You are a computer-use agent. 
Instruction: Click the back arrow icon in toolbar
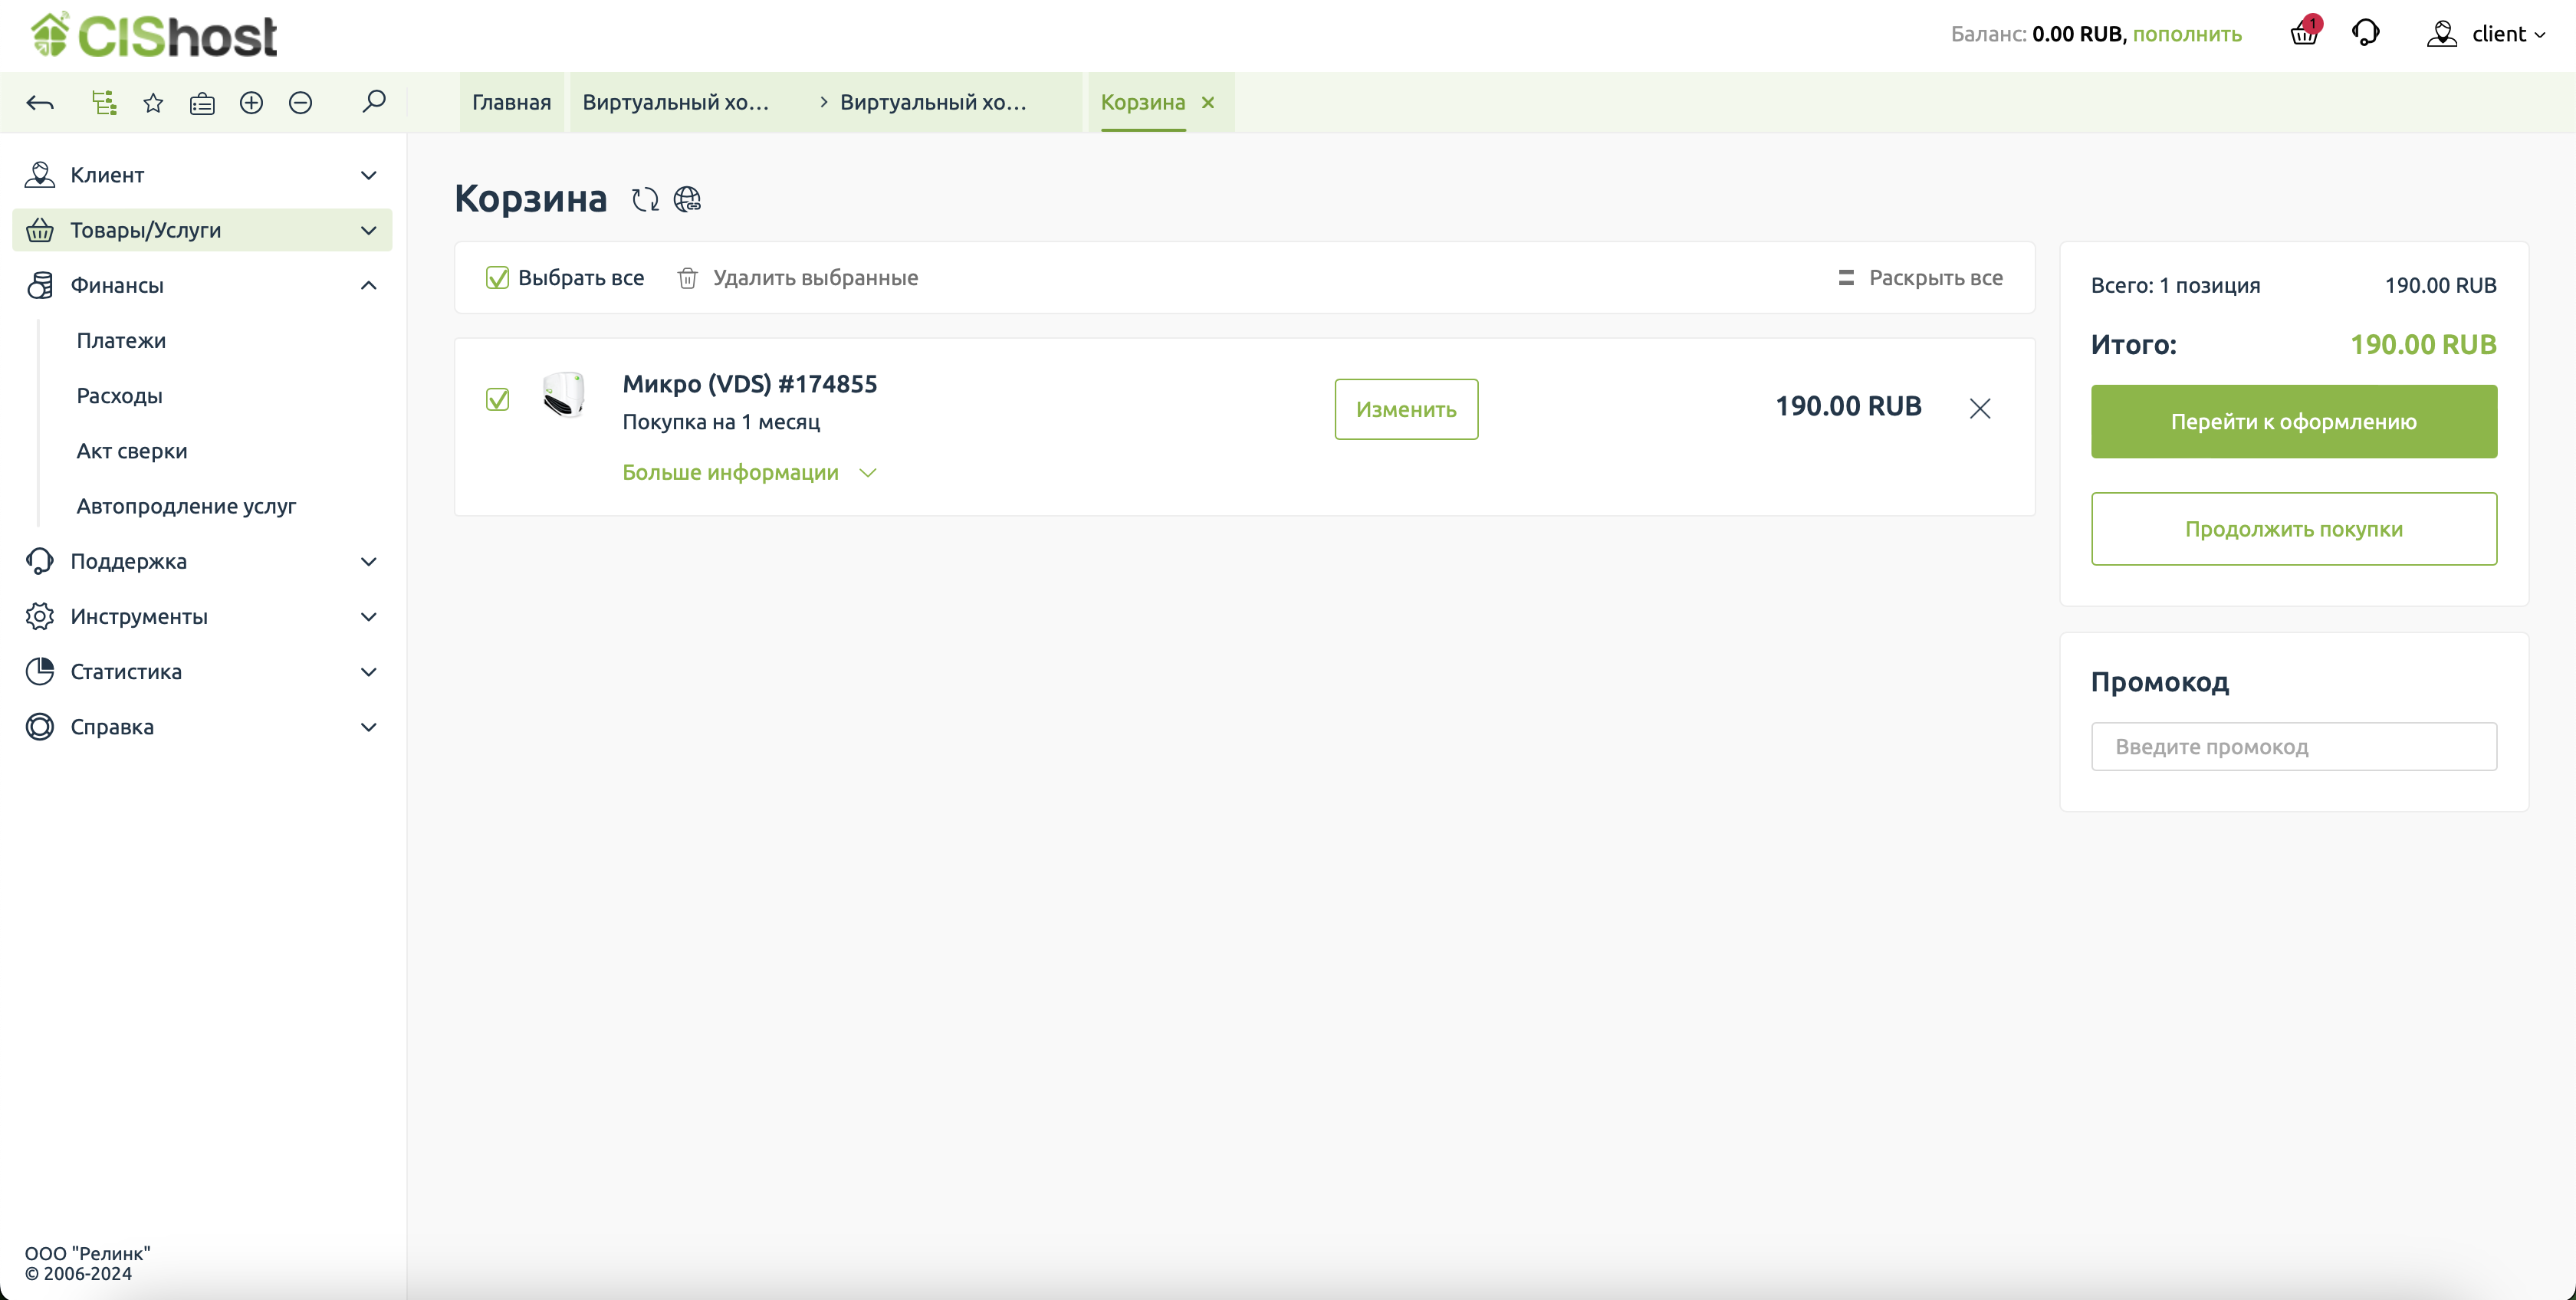[40, 102]
